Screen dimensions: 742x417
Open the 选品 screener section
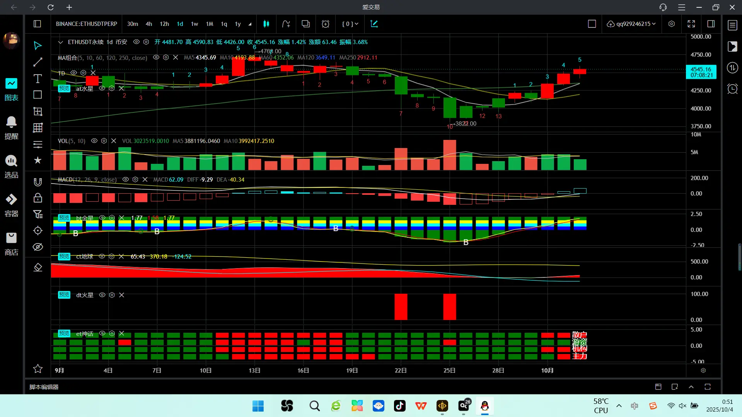(x=11, y=167)
